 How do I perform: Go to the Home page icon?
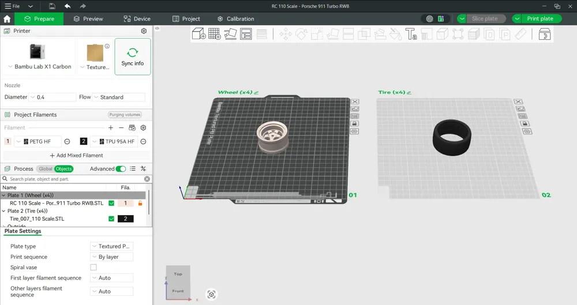(7, 19)
